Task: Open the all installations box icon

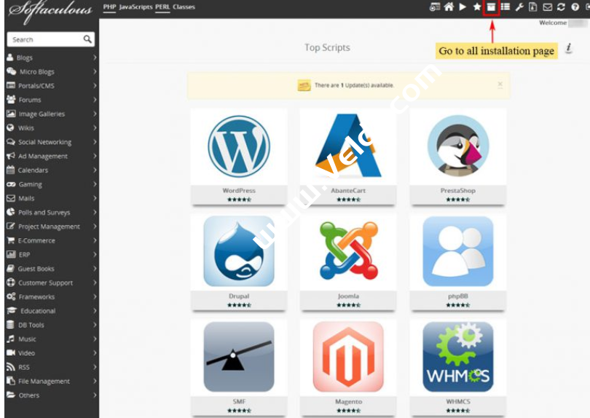Action: (x=491, y=7)
